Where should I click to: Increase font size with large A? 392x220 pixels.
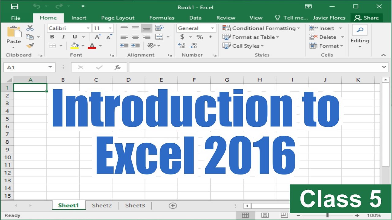(x=97, y=37)
